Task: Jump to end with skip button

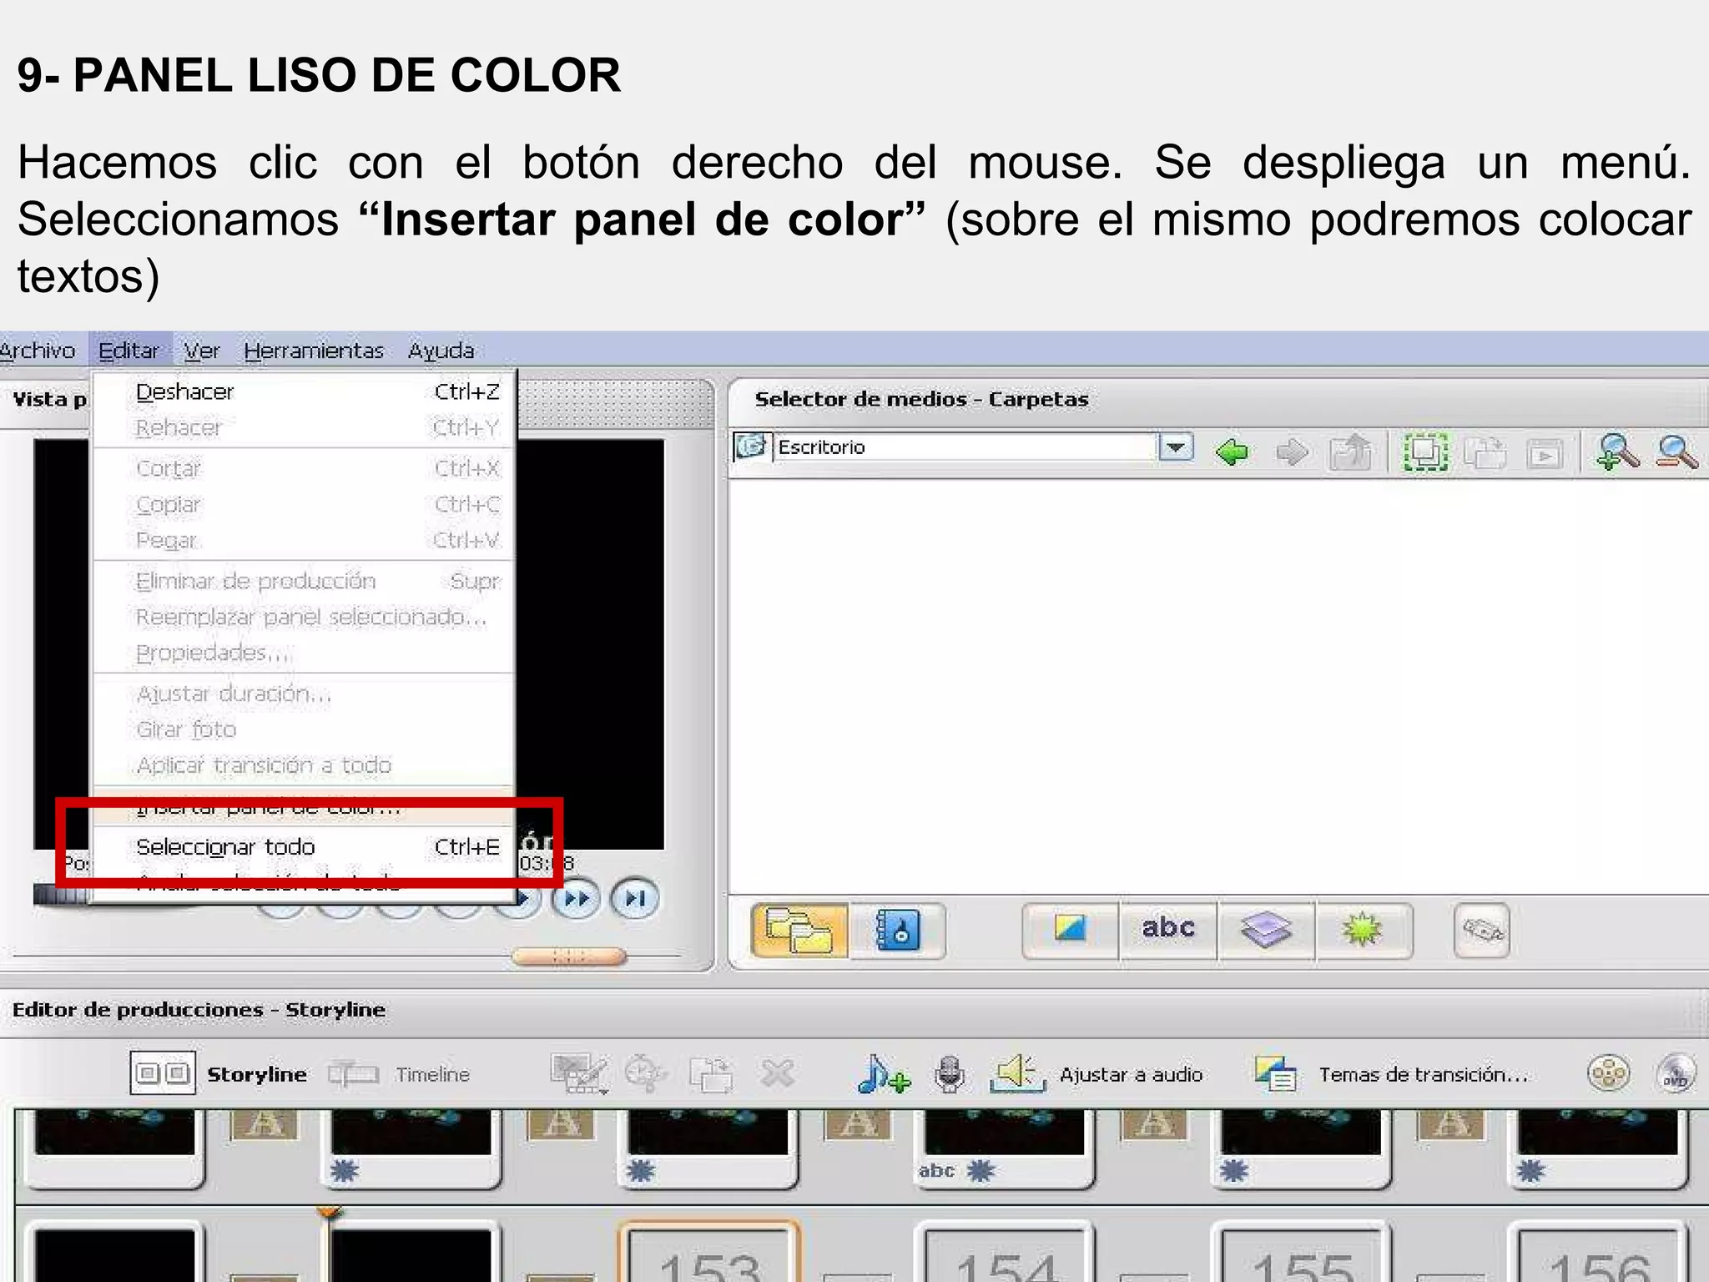Action: [x=635, y=899]
